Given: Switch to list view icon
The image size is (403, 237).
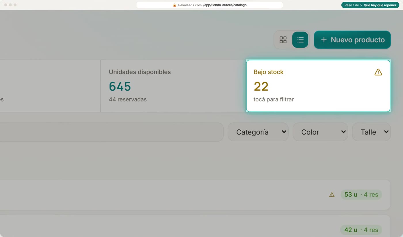Looking at the screenshot, I should [300, 40].
